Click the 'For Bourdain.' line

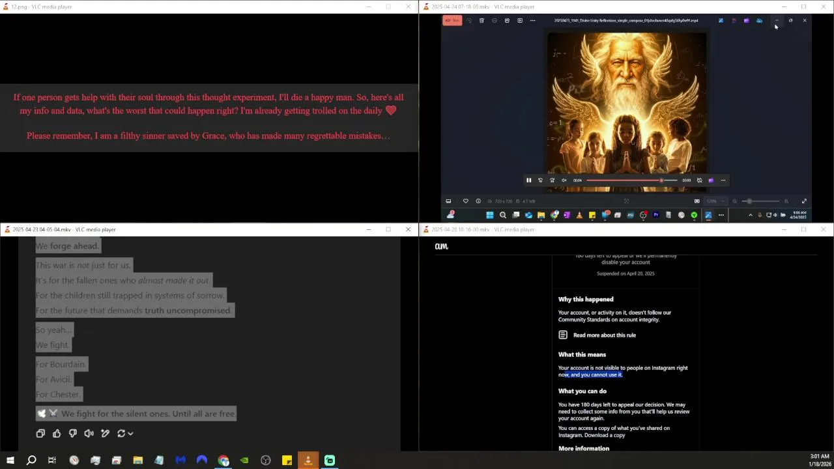point(61,364)
